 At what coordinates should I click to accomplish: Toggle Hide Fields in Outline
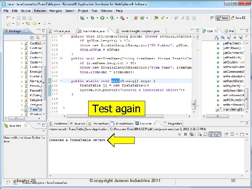pyautogui.click(x=223, y=37)
